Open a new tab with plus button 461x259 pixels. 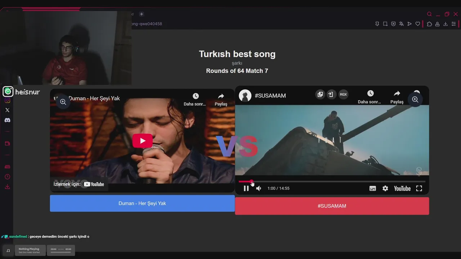pos(142,14)
